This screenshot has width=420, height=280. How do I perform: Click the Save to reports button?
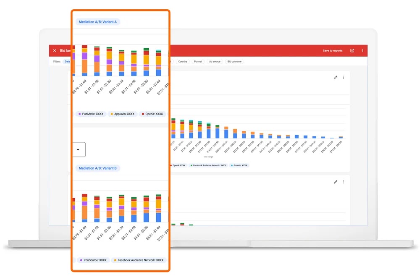pyautogui.click(x=332, y=51)
